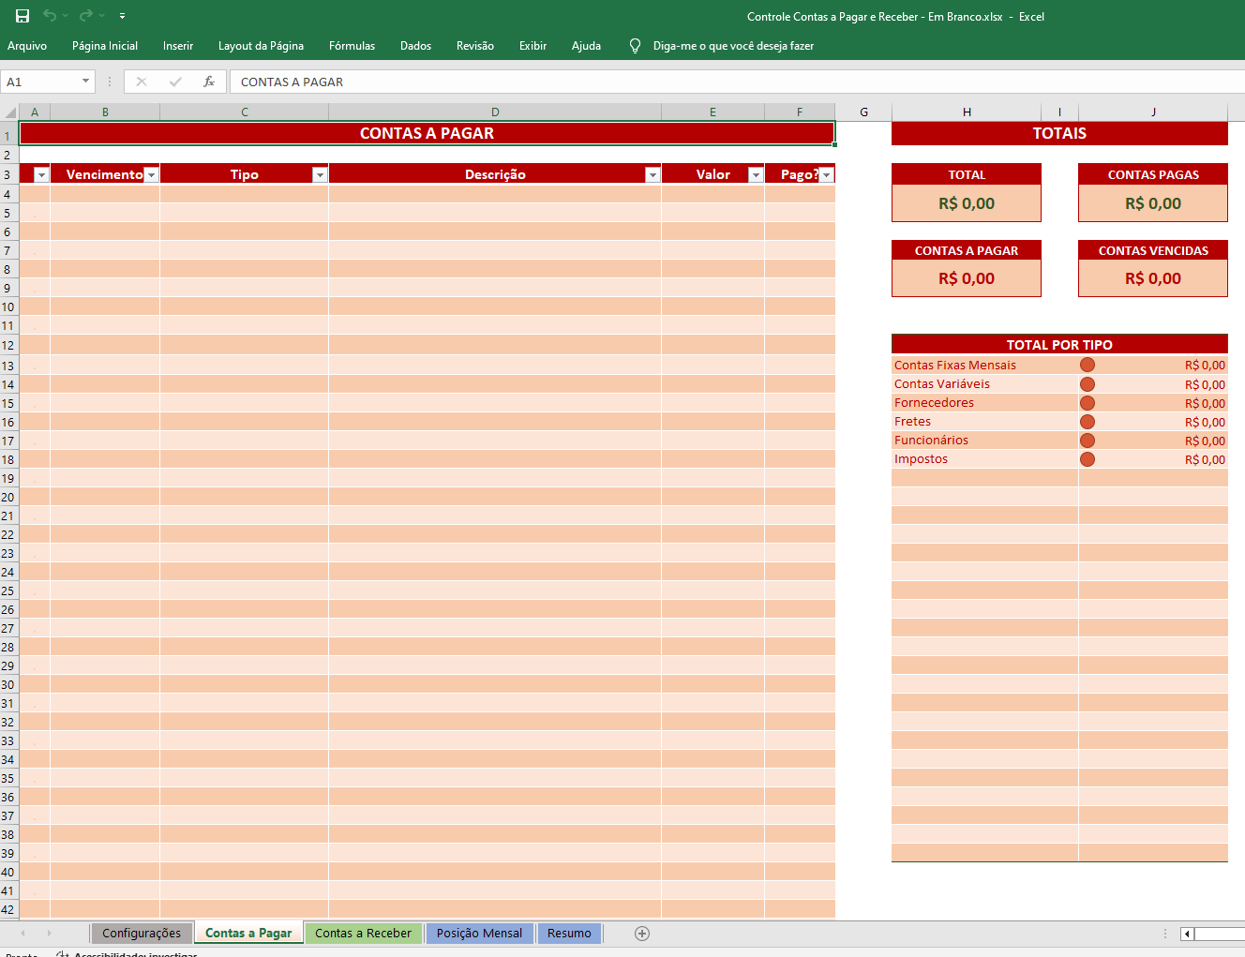The height and width of the screenshot is (957, 1245).
Task: Click the Cancel X icon in formula bar
Action: coord(142,82)
